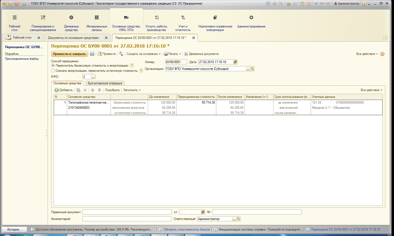Image resolution: width=394 pixels, height=236 pixels.
Task: Click the История... button
Action: pyautogui.click(x=15, y=229)
